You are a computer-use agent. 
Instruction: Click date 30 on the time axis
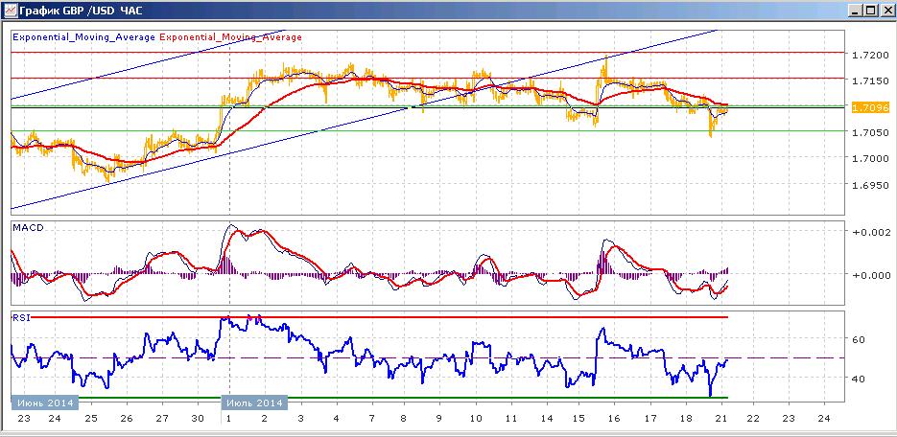click(198, 418)
